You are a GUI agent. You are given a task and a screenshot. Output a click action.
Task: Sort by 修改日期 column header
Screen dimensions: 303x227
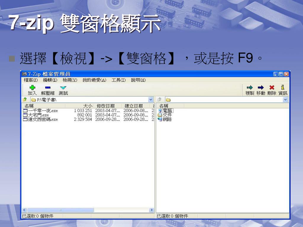click(x=108, y=106)
